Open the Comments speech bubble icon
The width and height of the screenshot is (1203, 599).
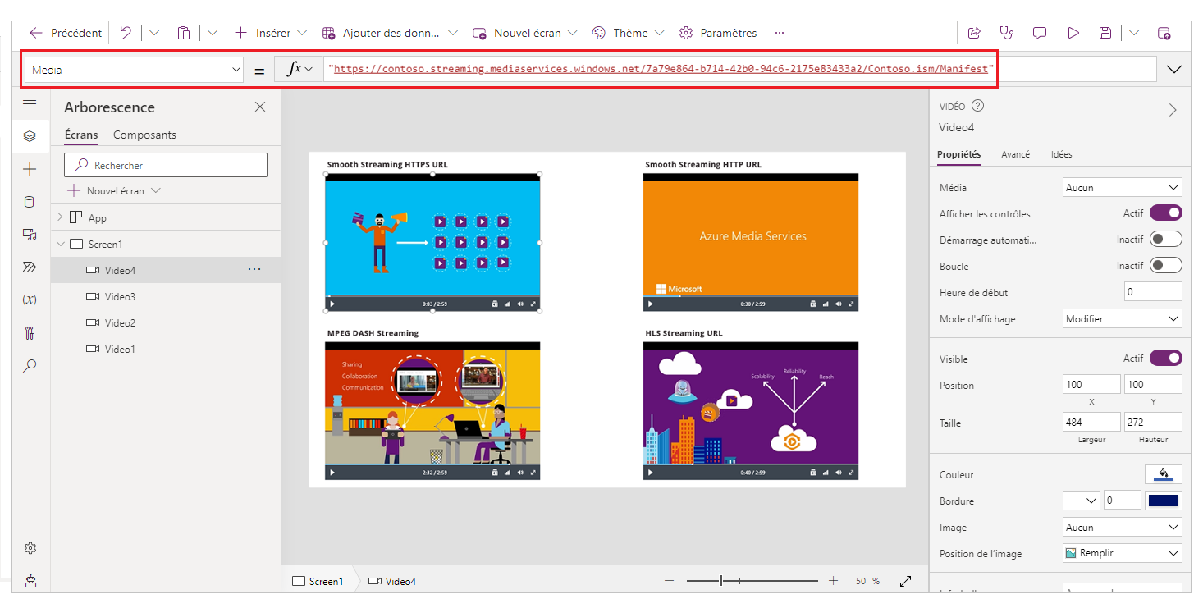coord(1040,33)
